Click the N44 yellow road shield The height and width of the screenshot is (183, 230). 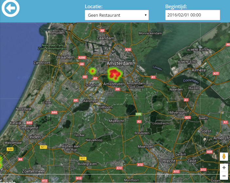10,149
